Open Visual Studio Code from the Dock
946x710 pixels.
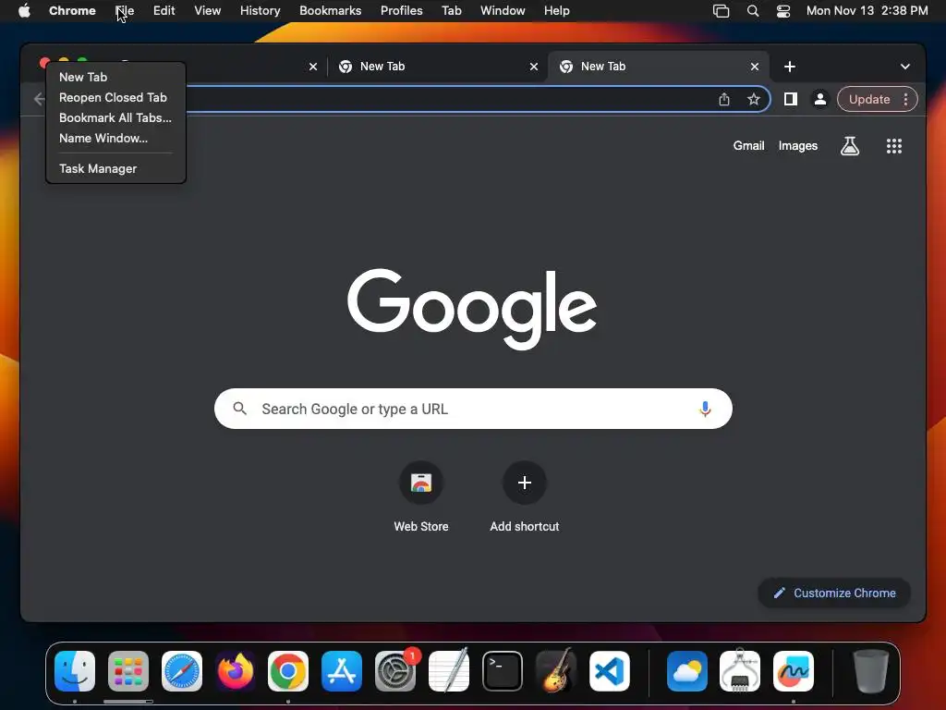(610, 671)
